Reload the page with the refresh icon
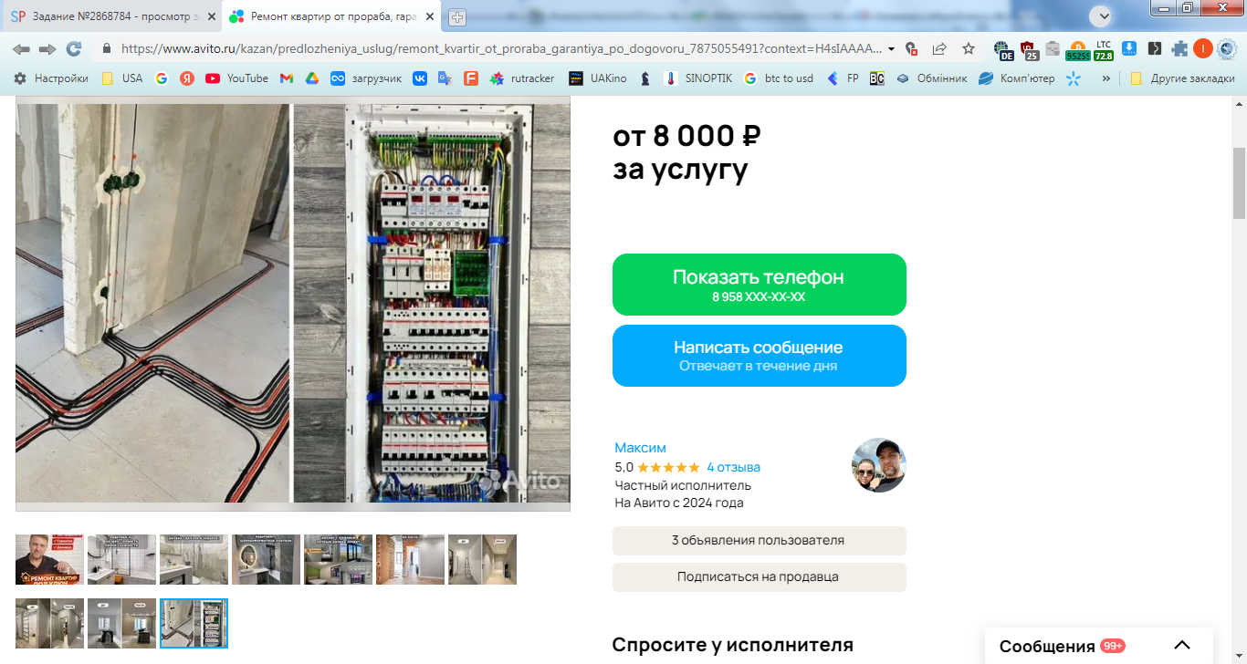This screenshot has height=664, width=1247. tap(74, 48)
